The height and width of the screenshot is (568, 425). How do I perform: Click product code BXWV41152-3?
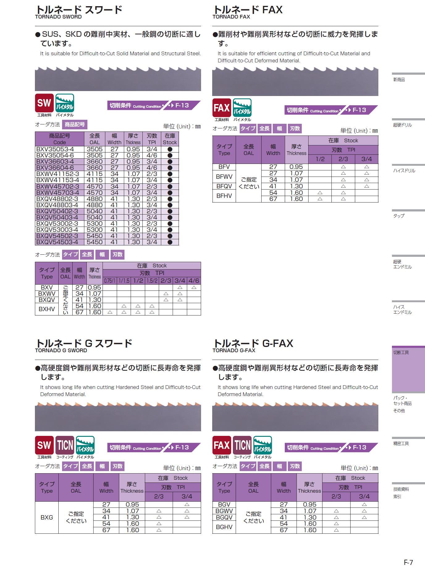point(60,174)
